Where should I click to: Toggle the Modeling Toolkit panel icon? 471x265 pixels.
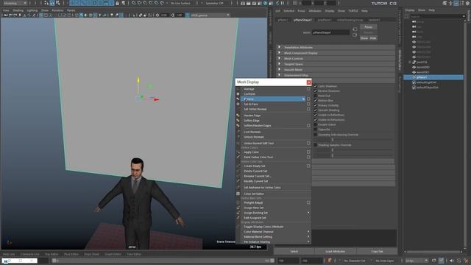445,3
